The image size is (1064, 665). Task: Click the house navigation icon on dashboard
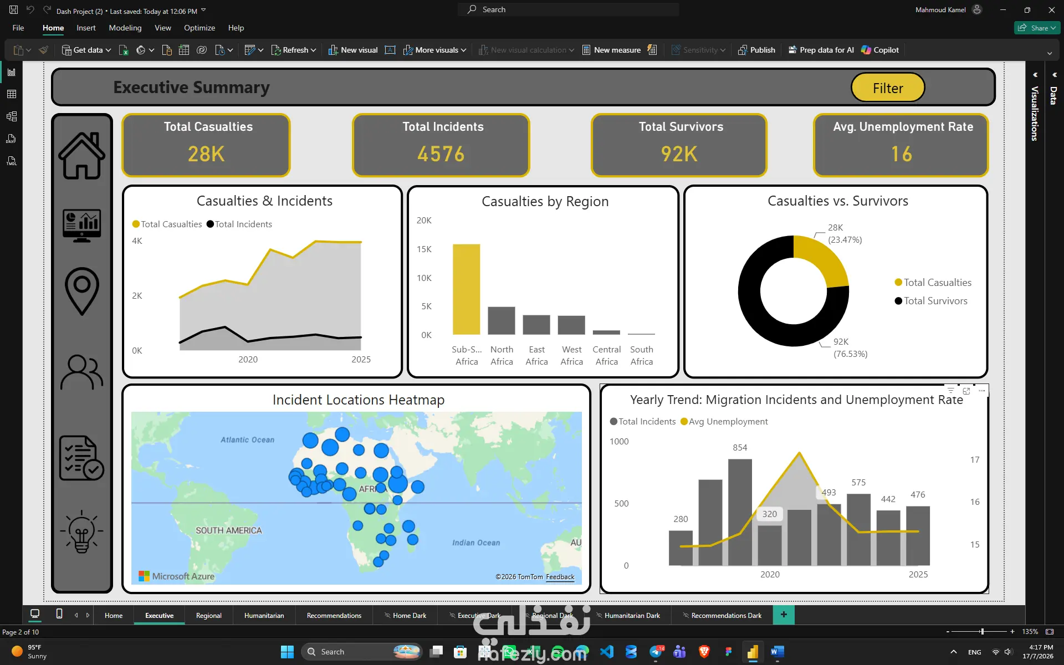[x=82, y=156]
